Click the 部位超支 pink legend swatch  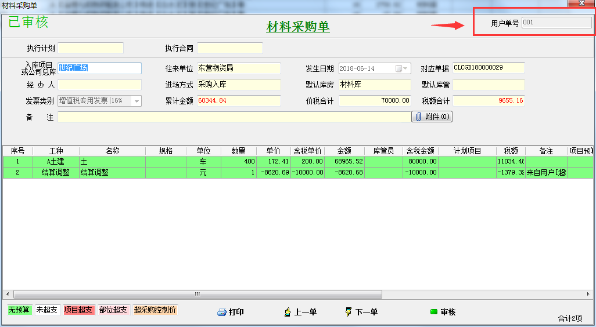(x=113, y=310)
